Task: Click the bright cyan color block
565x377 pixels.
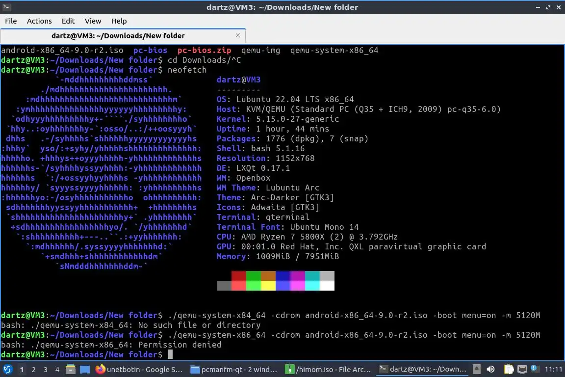Action: 312,286
